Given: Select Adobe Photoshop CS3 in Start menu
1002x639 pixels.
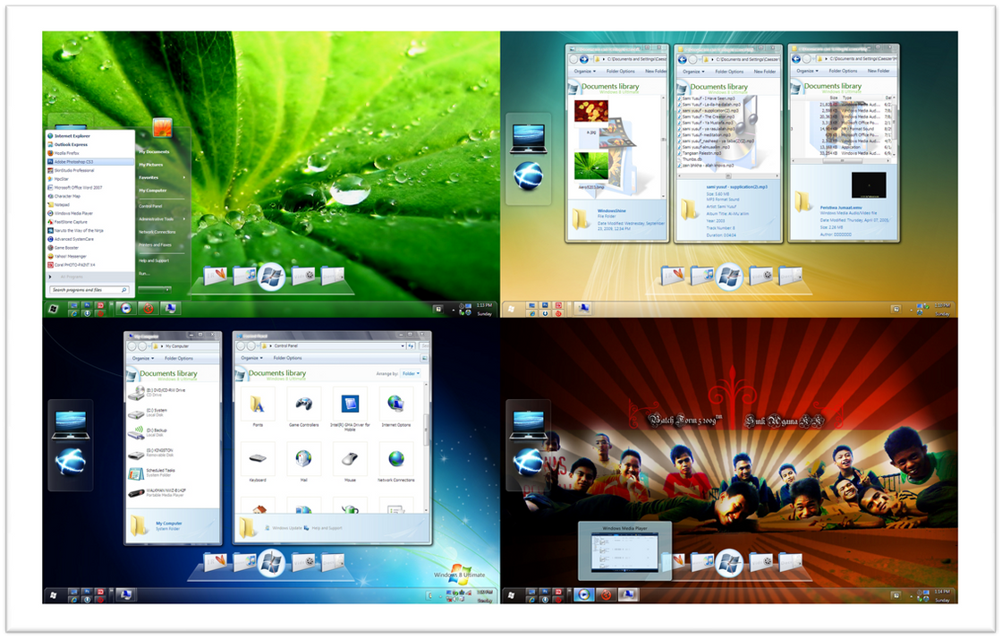Looking at the screenshot, I should [75, 162].
